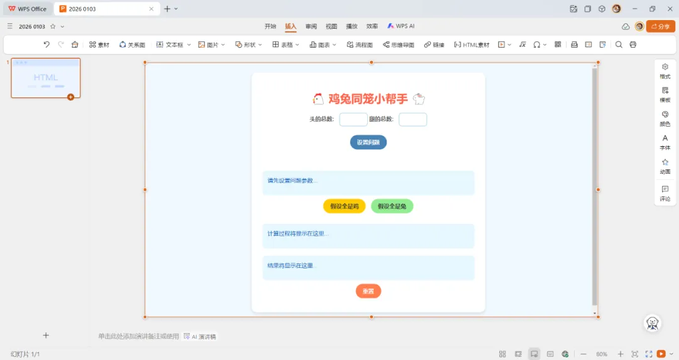Viewport: 679px width, 360px height.
Task: Click fit slide to window icon
Action: [635, 354]
